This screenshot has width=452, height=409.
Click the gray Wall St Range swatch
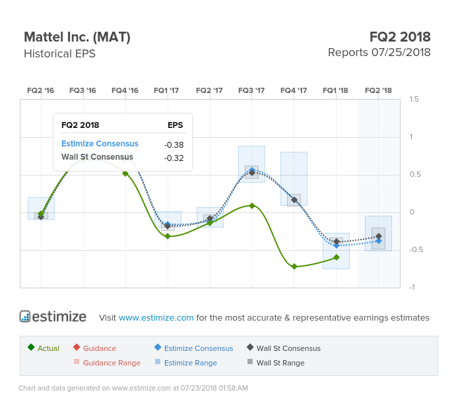(x=250, y=362)
